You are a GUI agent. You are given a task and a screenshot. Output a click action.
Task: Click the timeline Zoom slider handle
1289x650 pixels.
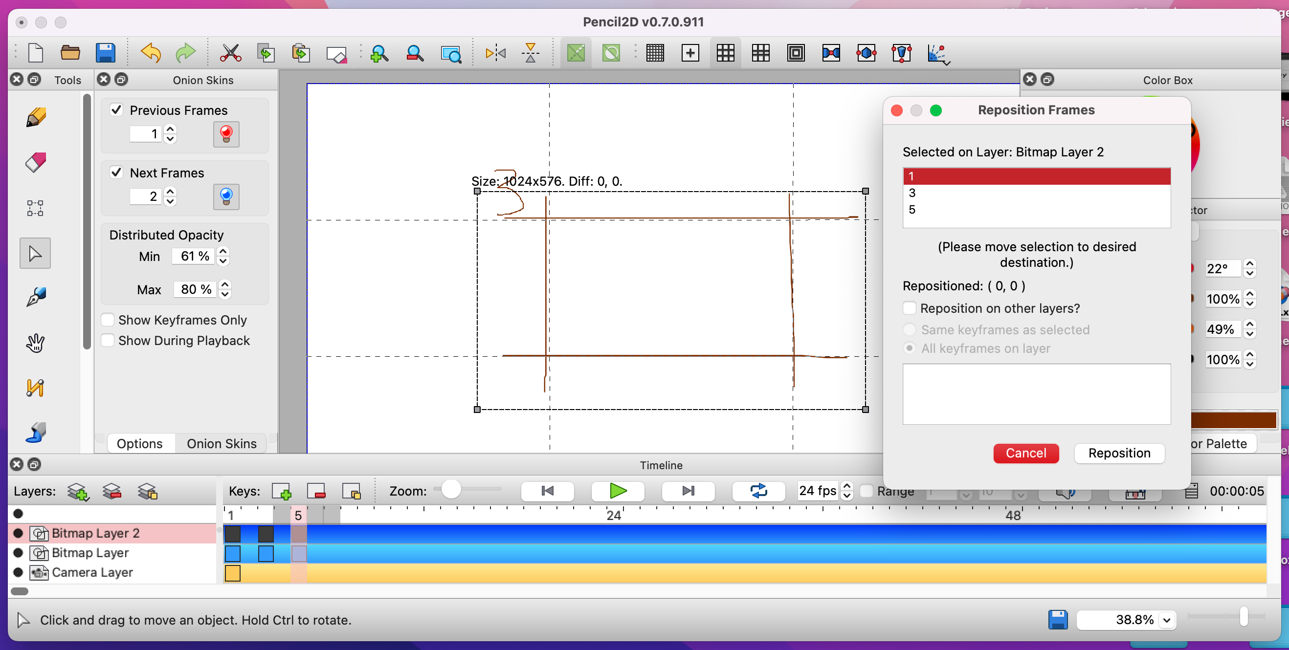[451, 490]
